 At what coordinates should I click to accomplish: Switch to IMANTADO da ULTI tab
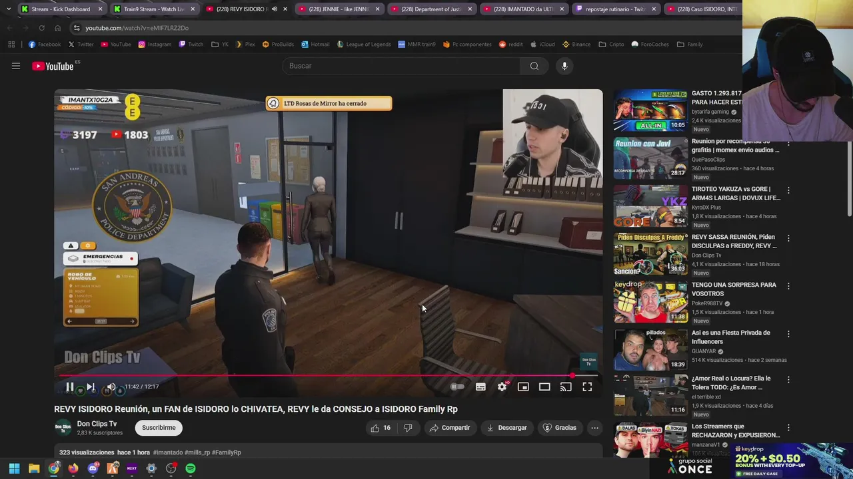coord(523,9)
